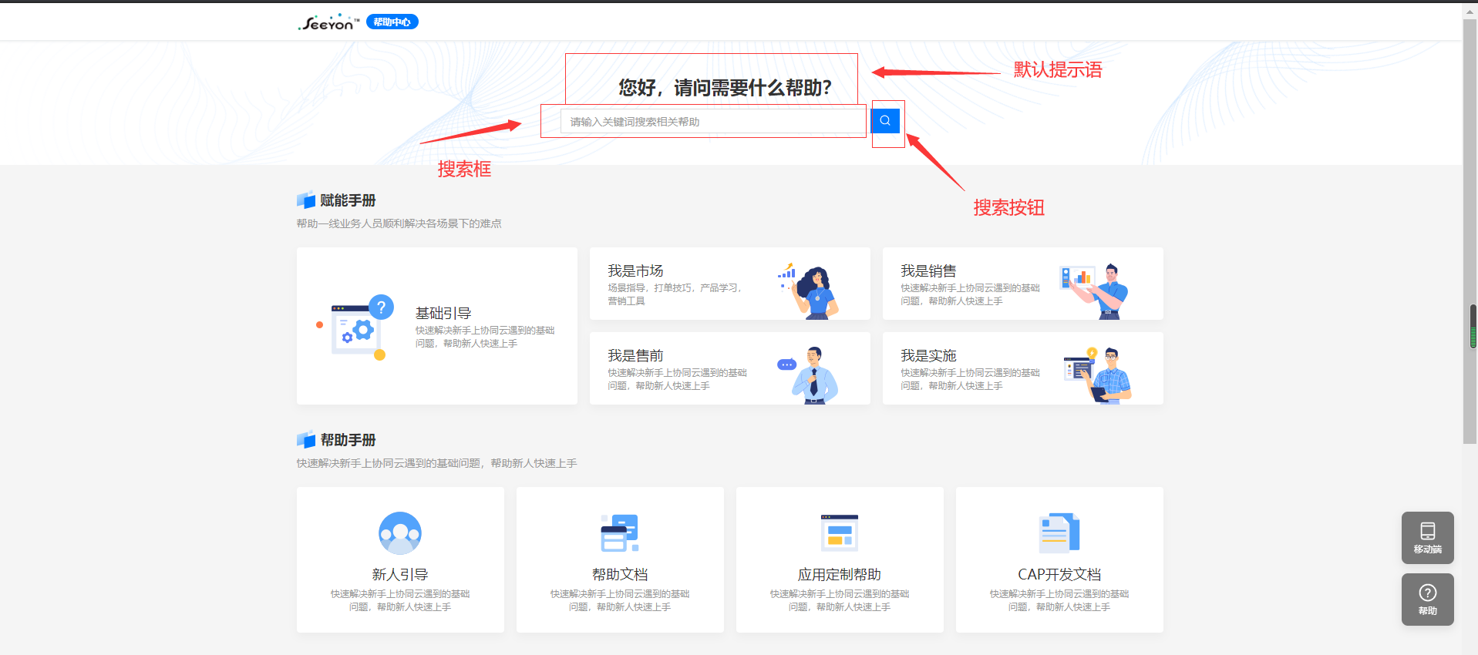Click the CAP开发文档 file icon
The width and height of the screenshot is (1478, 655).
click(x=1059, y=533)
